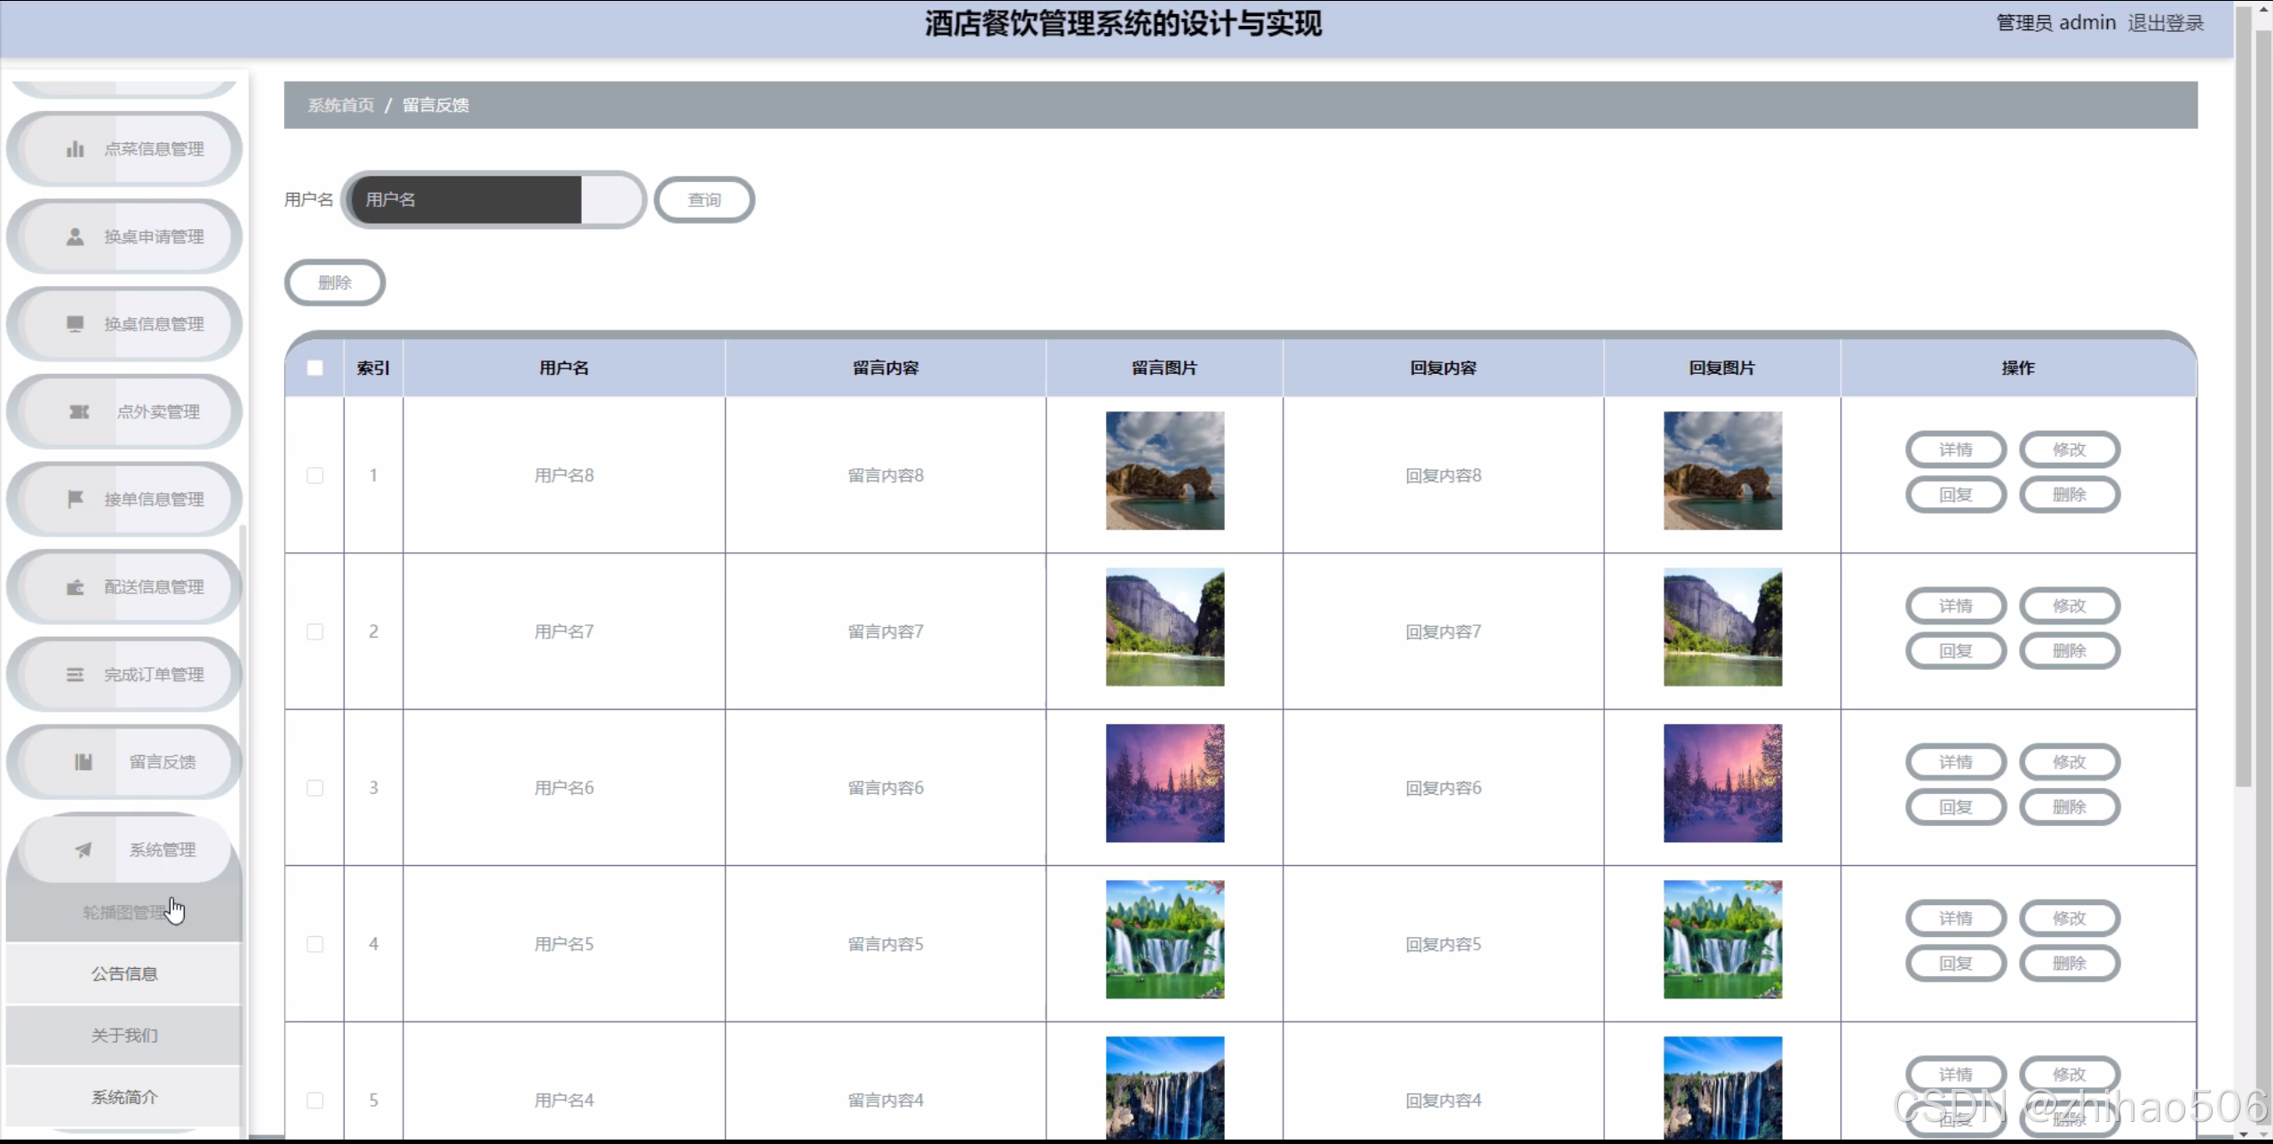The width and height of the screenshot is (2273, 1144).
Task: Check the checkbox for row 用户名6
Action: (314, 788)
